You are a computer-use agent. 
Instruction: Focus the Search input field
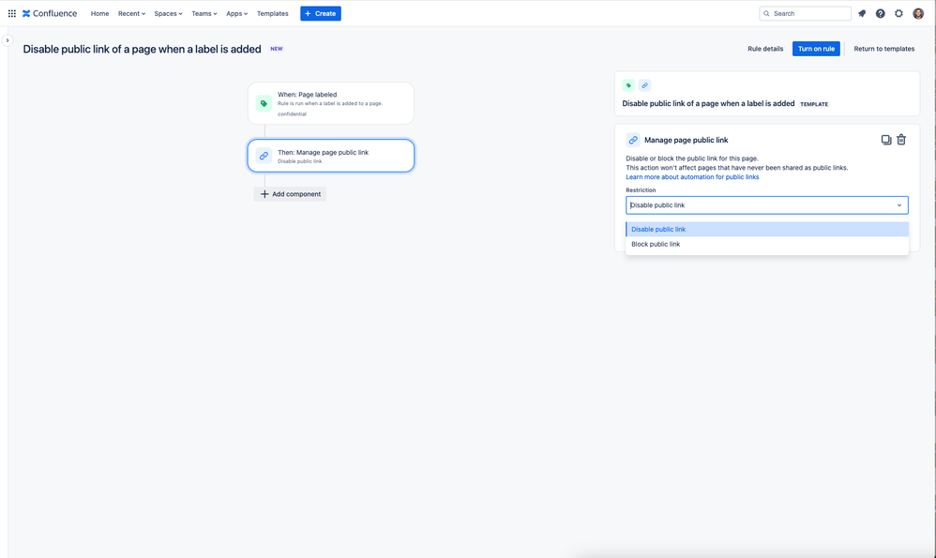click(x=806, y=13)
